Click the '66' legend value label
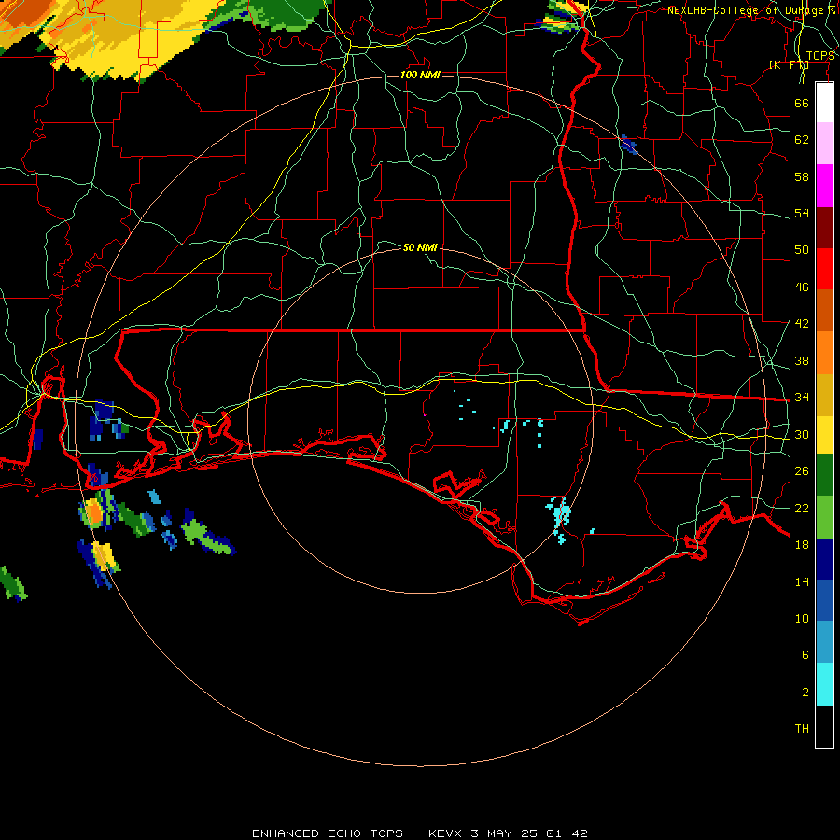840x840 pixels. click(x=802, y=103)
